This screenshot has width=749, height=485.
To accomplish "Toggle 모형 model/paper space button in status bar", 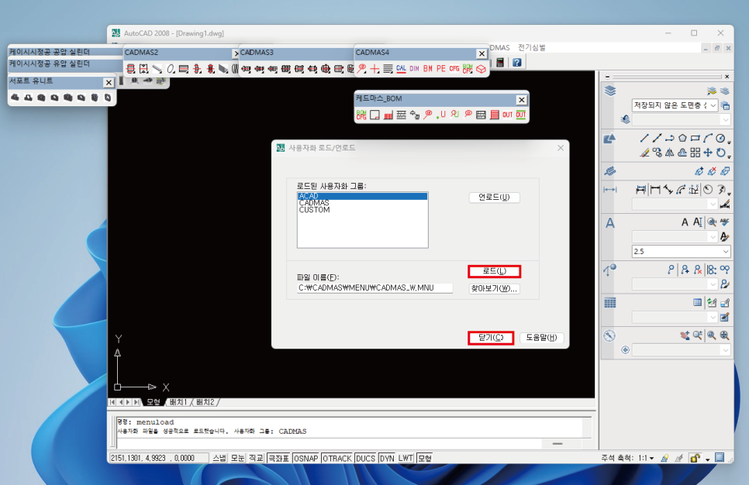I will tap(425, 458).
